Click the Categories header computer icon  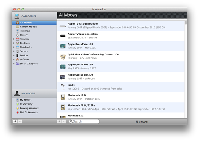click(17, 16)
